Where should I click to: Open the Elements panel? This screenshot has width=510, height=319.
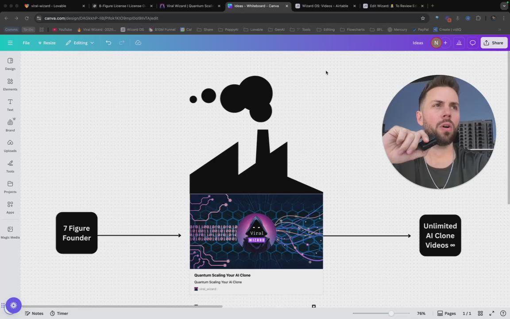10,84
